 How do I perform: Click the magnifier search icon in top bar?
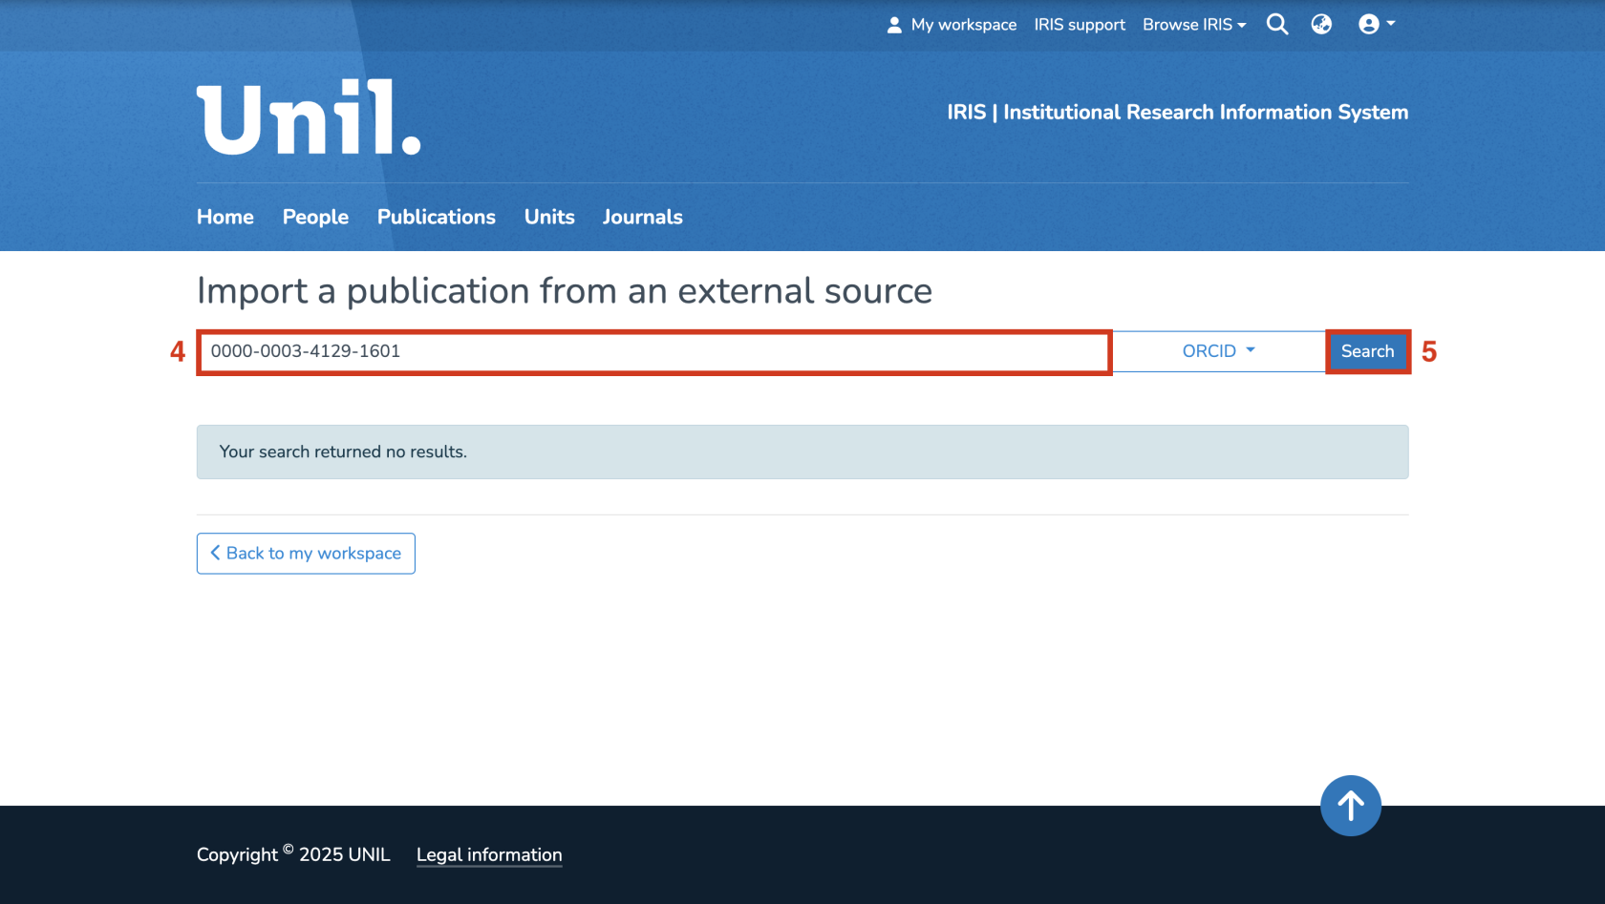point(1277,25)
